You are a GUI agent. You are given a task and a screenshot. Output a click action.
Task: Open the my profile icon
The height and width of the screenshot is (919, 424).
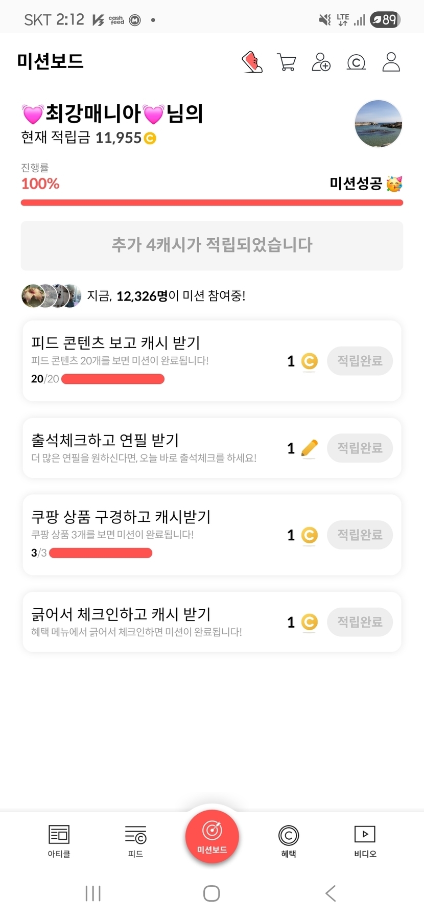(x=391, y=62)
